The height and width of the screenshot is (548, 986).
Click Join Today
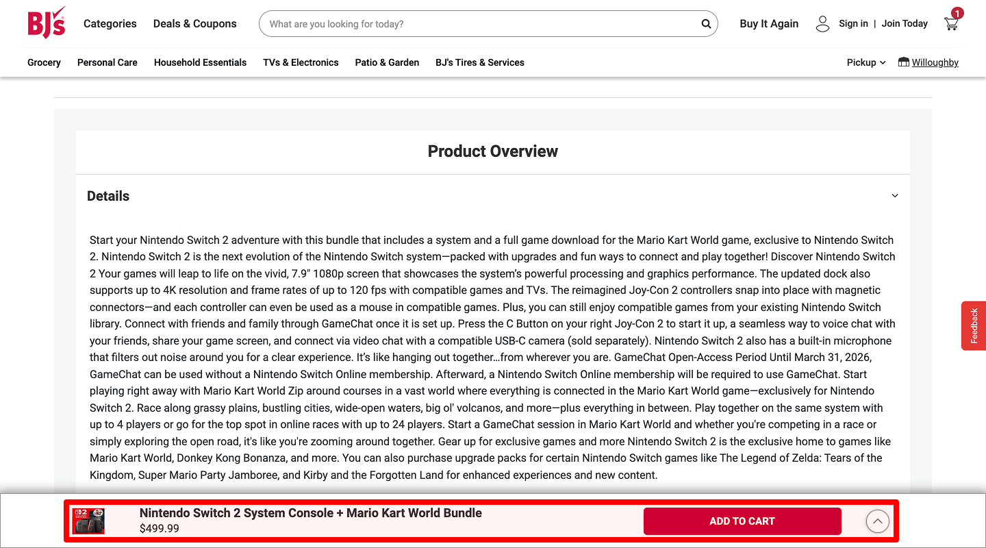click(905, 23)
